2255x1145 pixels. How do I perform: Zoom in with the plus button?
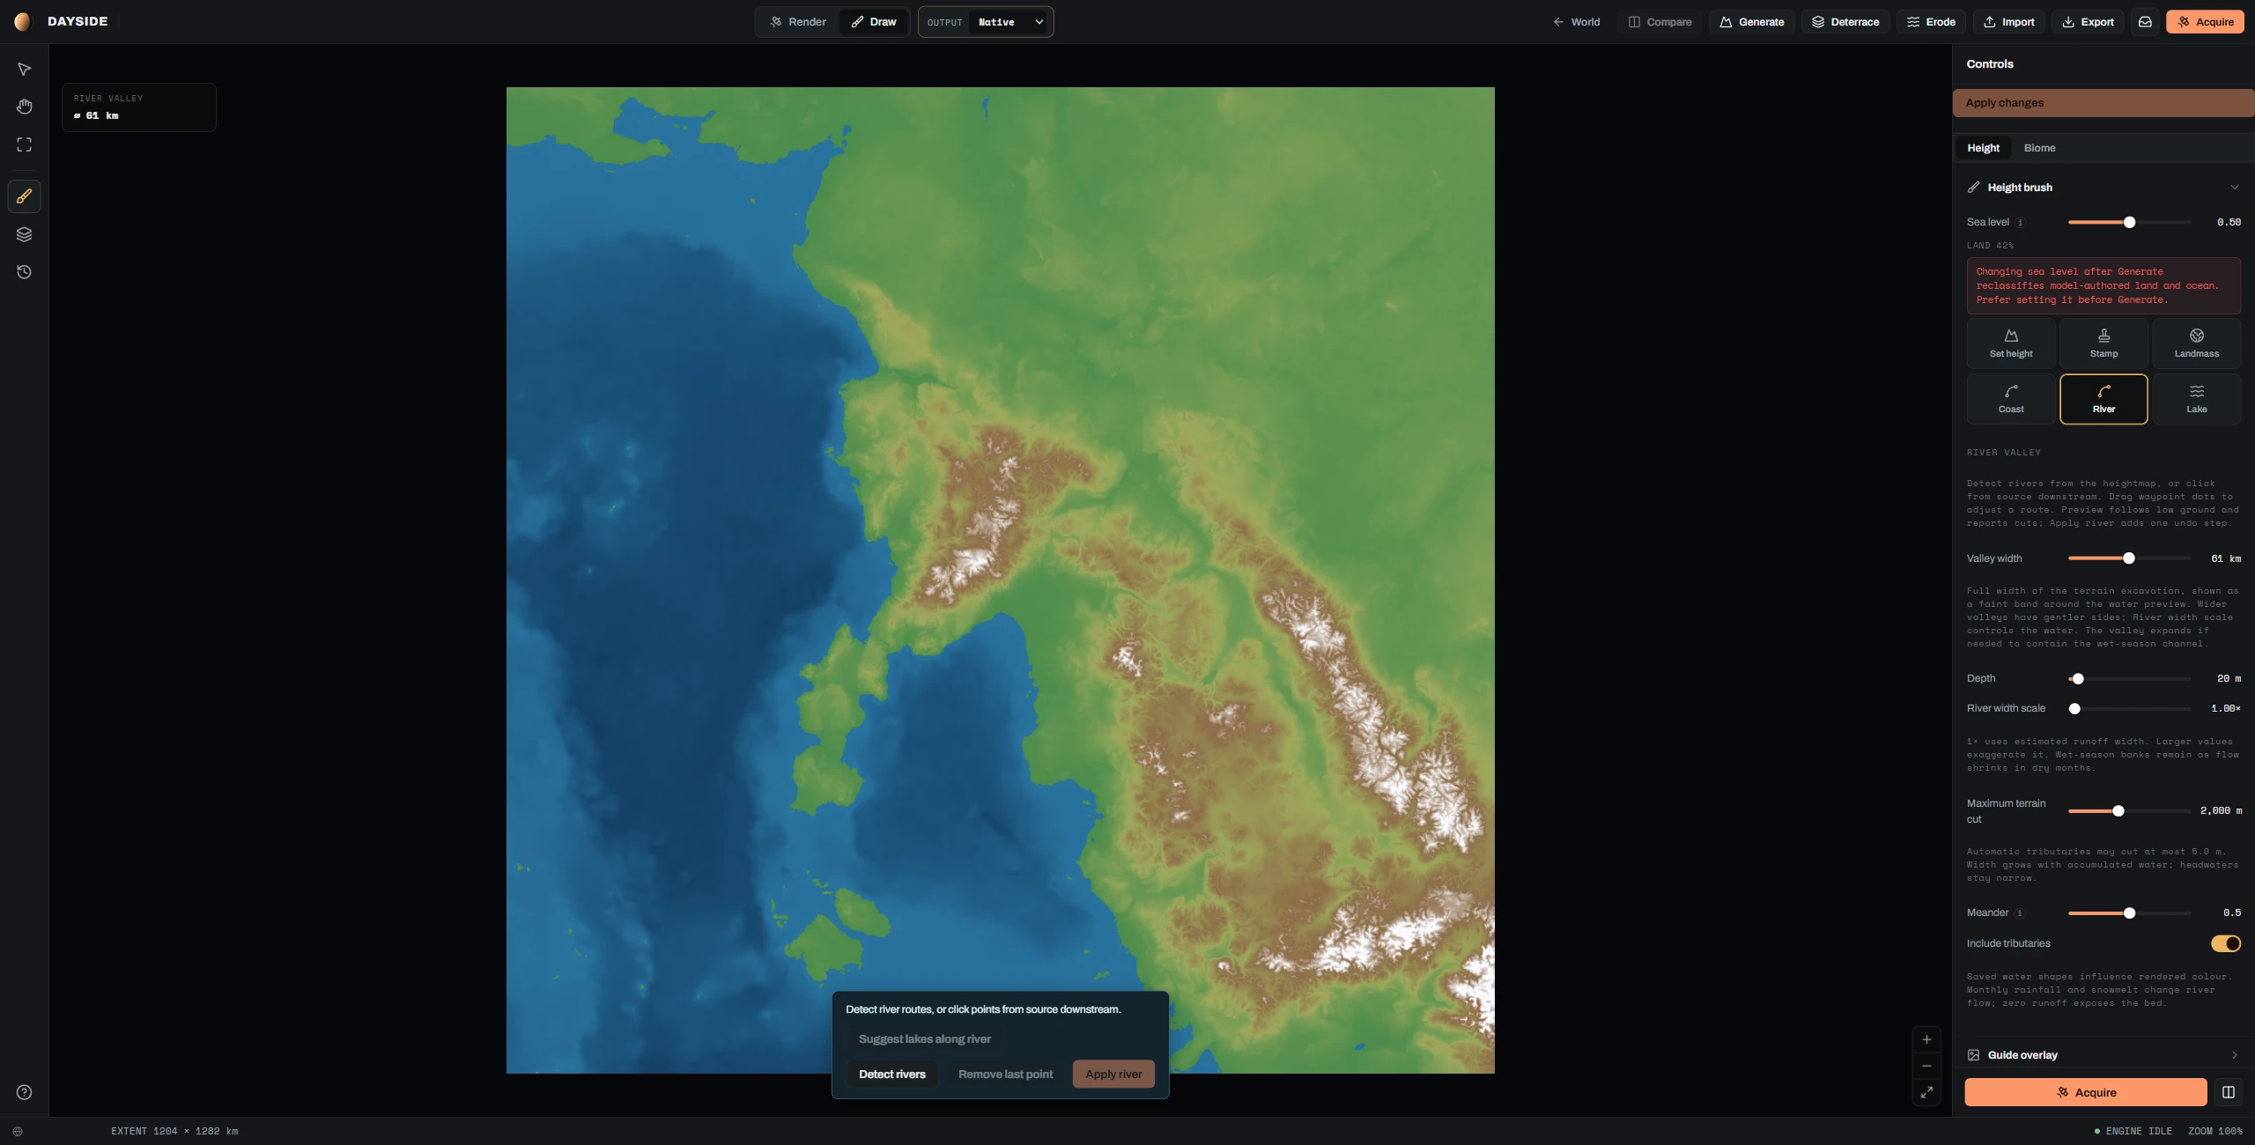click(1926, 1039)
